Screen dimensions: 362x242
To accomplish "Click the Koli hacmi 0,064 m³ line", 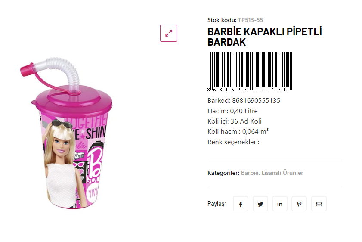I will pos(238,132).
